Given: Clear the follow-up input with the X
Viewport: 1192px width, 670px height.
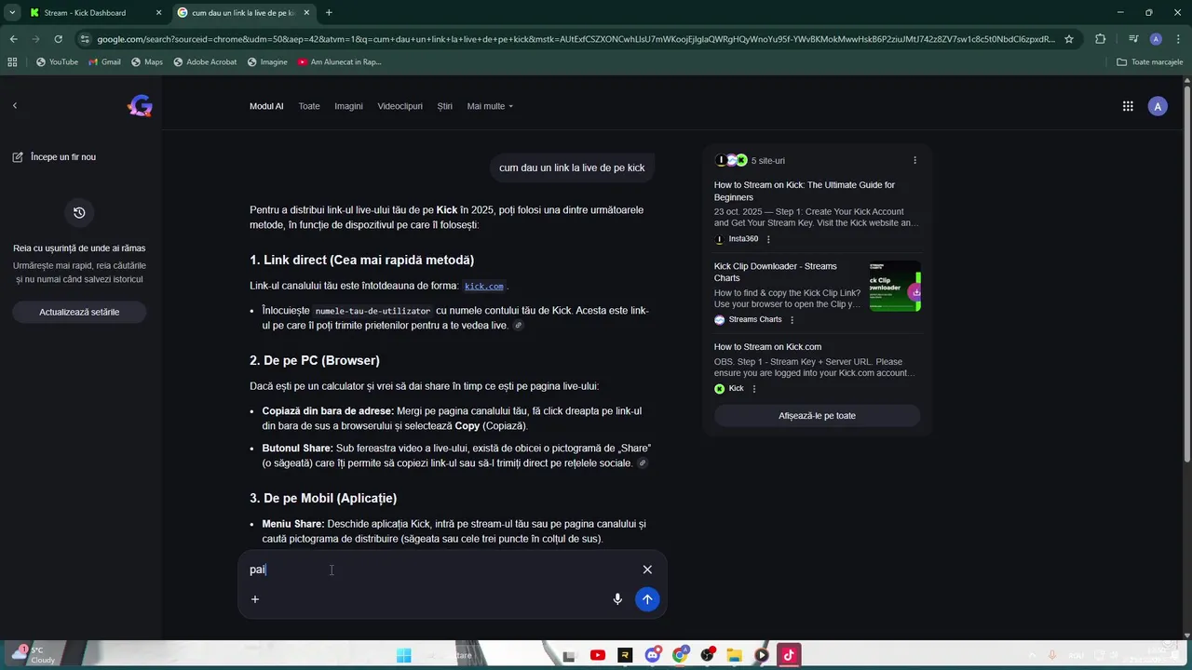Looking at the screenshot, I should coord(647,569).
